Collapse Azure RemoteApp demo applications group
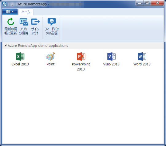The width and height of the screenshot is (166, 146). coord(5,46)
